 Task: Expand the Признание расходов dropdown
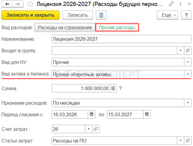[188, 103]
